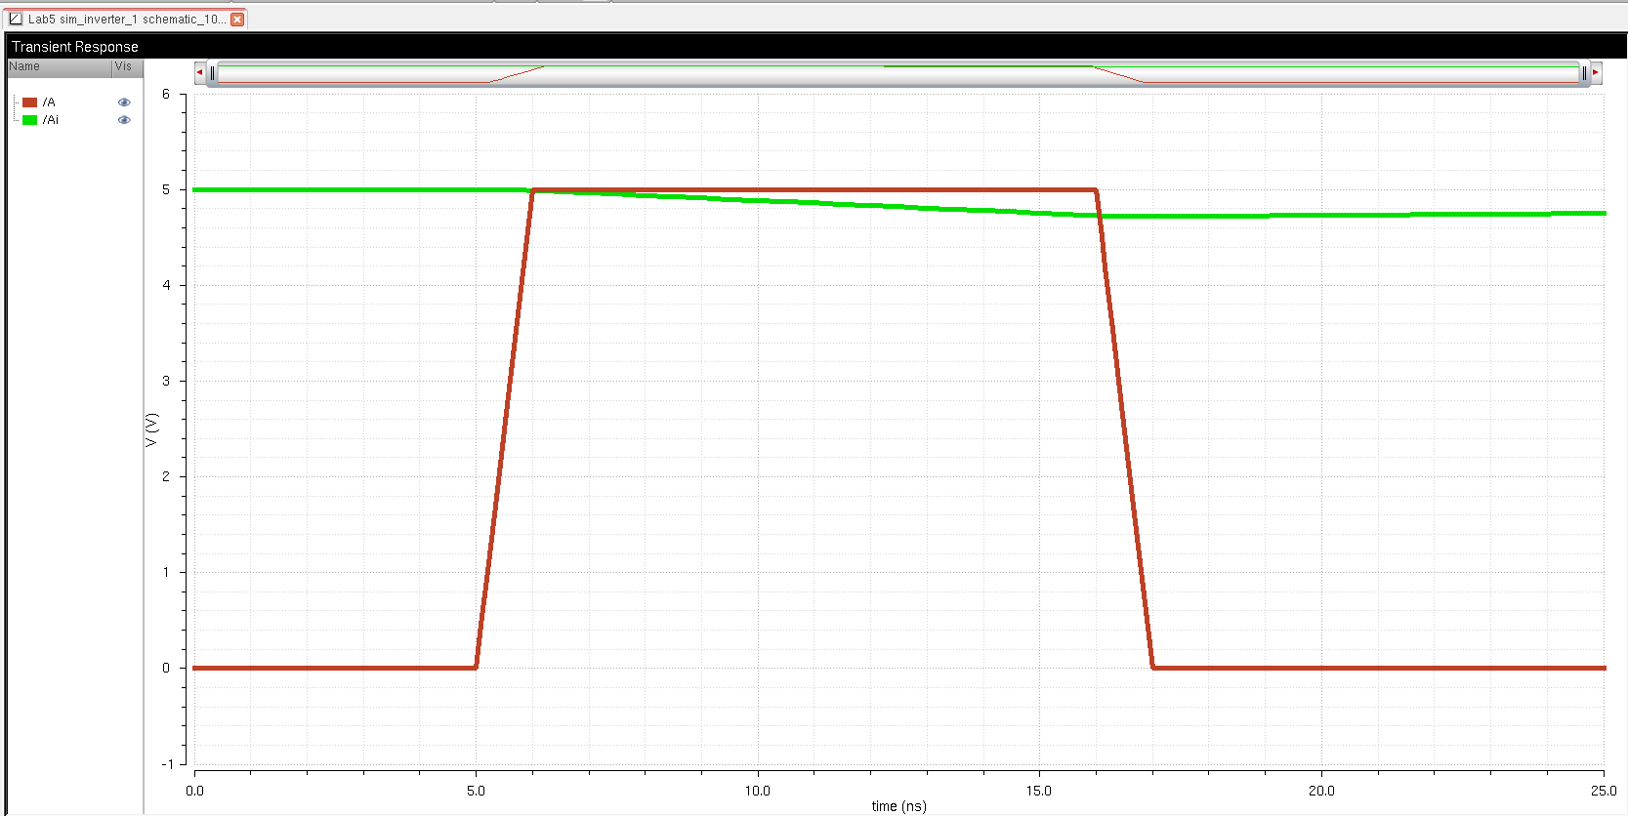Select the /A signal in the legend
The image size is (1628, 816).
click(x=49, y=102)
